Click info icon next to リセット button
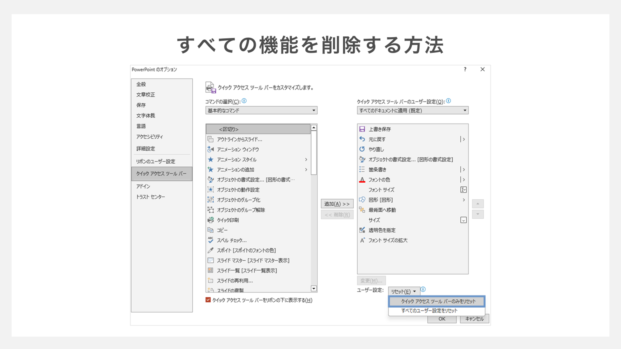 click(423, 289)
